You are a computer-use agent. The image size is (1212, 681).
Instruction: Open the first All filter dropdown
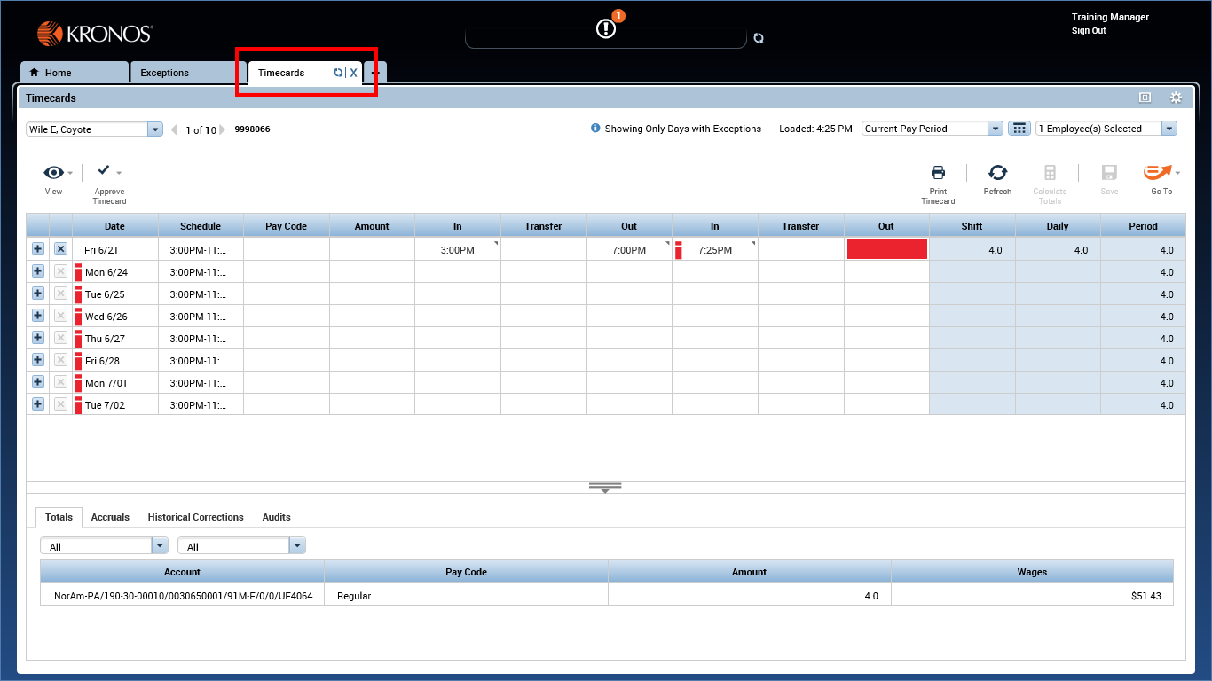(160, 545)
